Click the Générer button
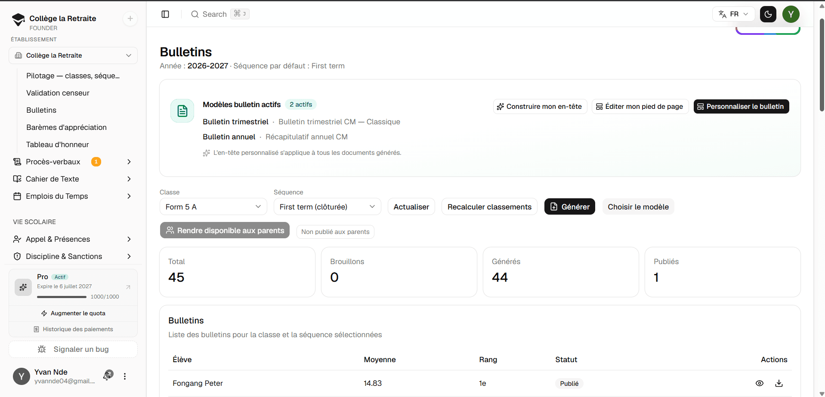The image size is (825, 397). pos(570,207)
